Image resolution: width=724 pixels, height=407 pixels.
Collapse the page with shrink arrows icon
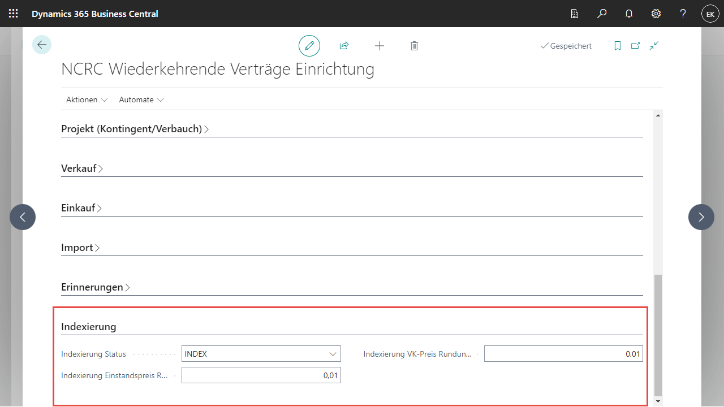[654, 46]
